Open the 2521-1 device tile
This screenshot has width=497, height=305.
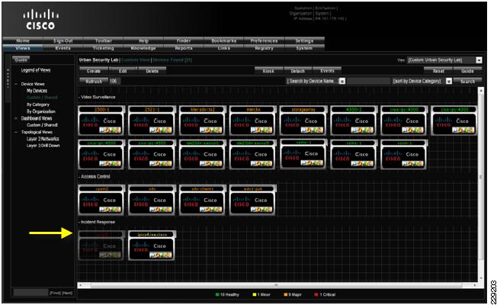[x=152, y=120]
